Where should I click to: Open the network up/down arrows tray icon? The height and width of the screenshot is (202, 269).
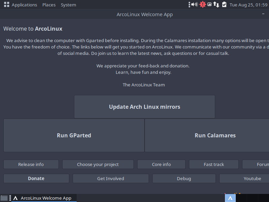[x=216, y=5]
